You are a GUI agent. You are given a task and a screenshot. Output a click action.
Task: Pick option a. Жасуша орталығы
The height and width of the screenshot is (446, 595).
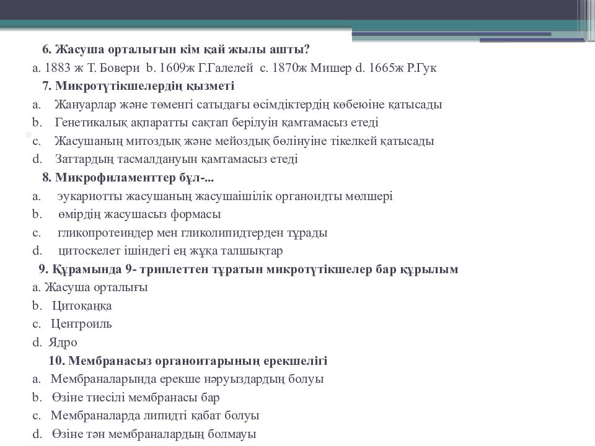tap(90, 287)
